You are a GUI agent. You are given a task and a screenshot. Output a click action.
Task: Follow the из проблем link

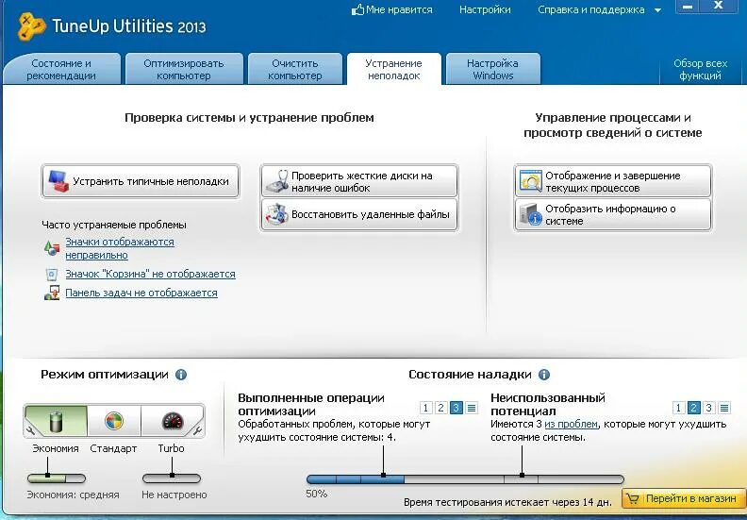pyautogui.click(x=572, y=424)
